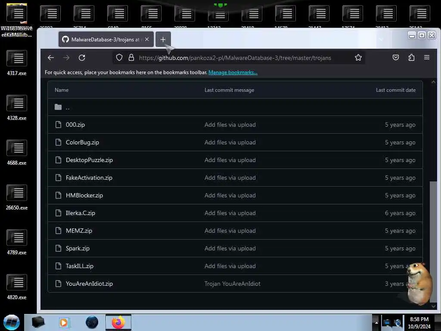441x331 pixels.
Task: Go back using the browser back arrow
Action: (x=51, y=58)
